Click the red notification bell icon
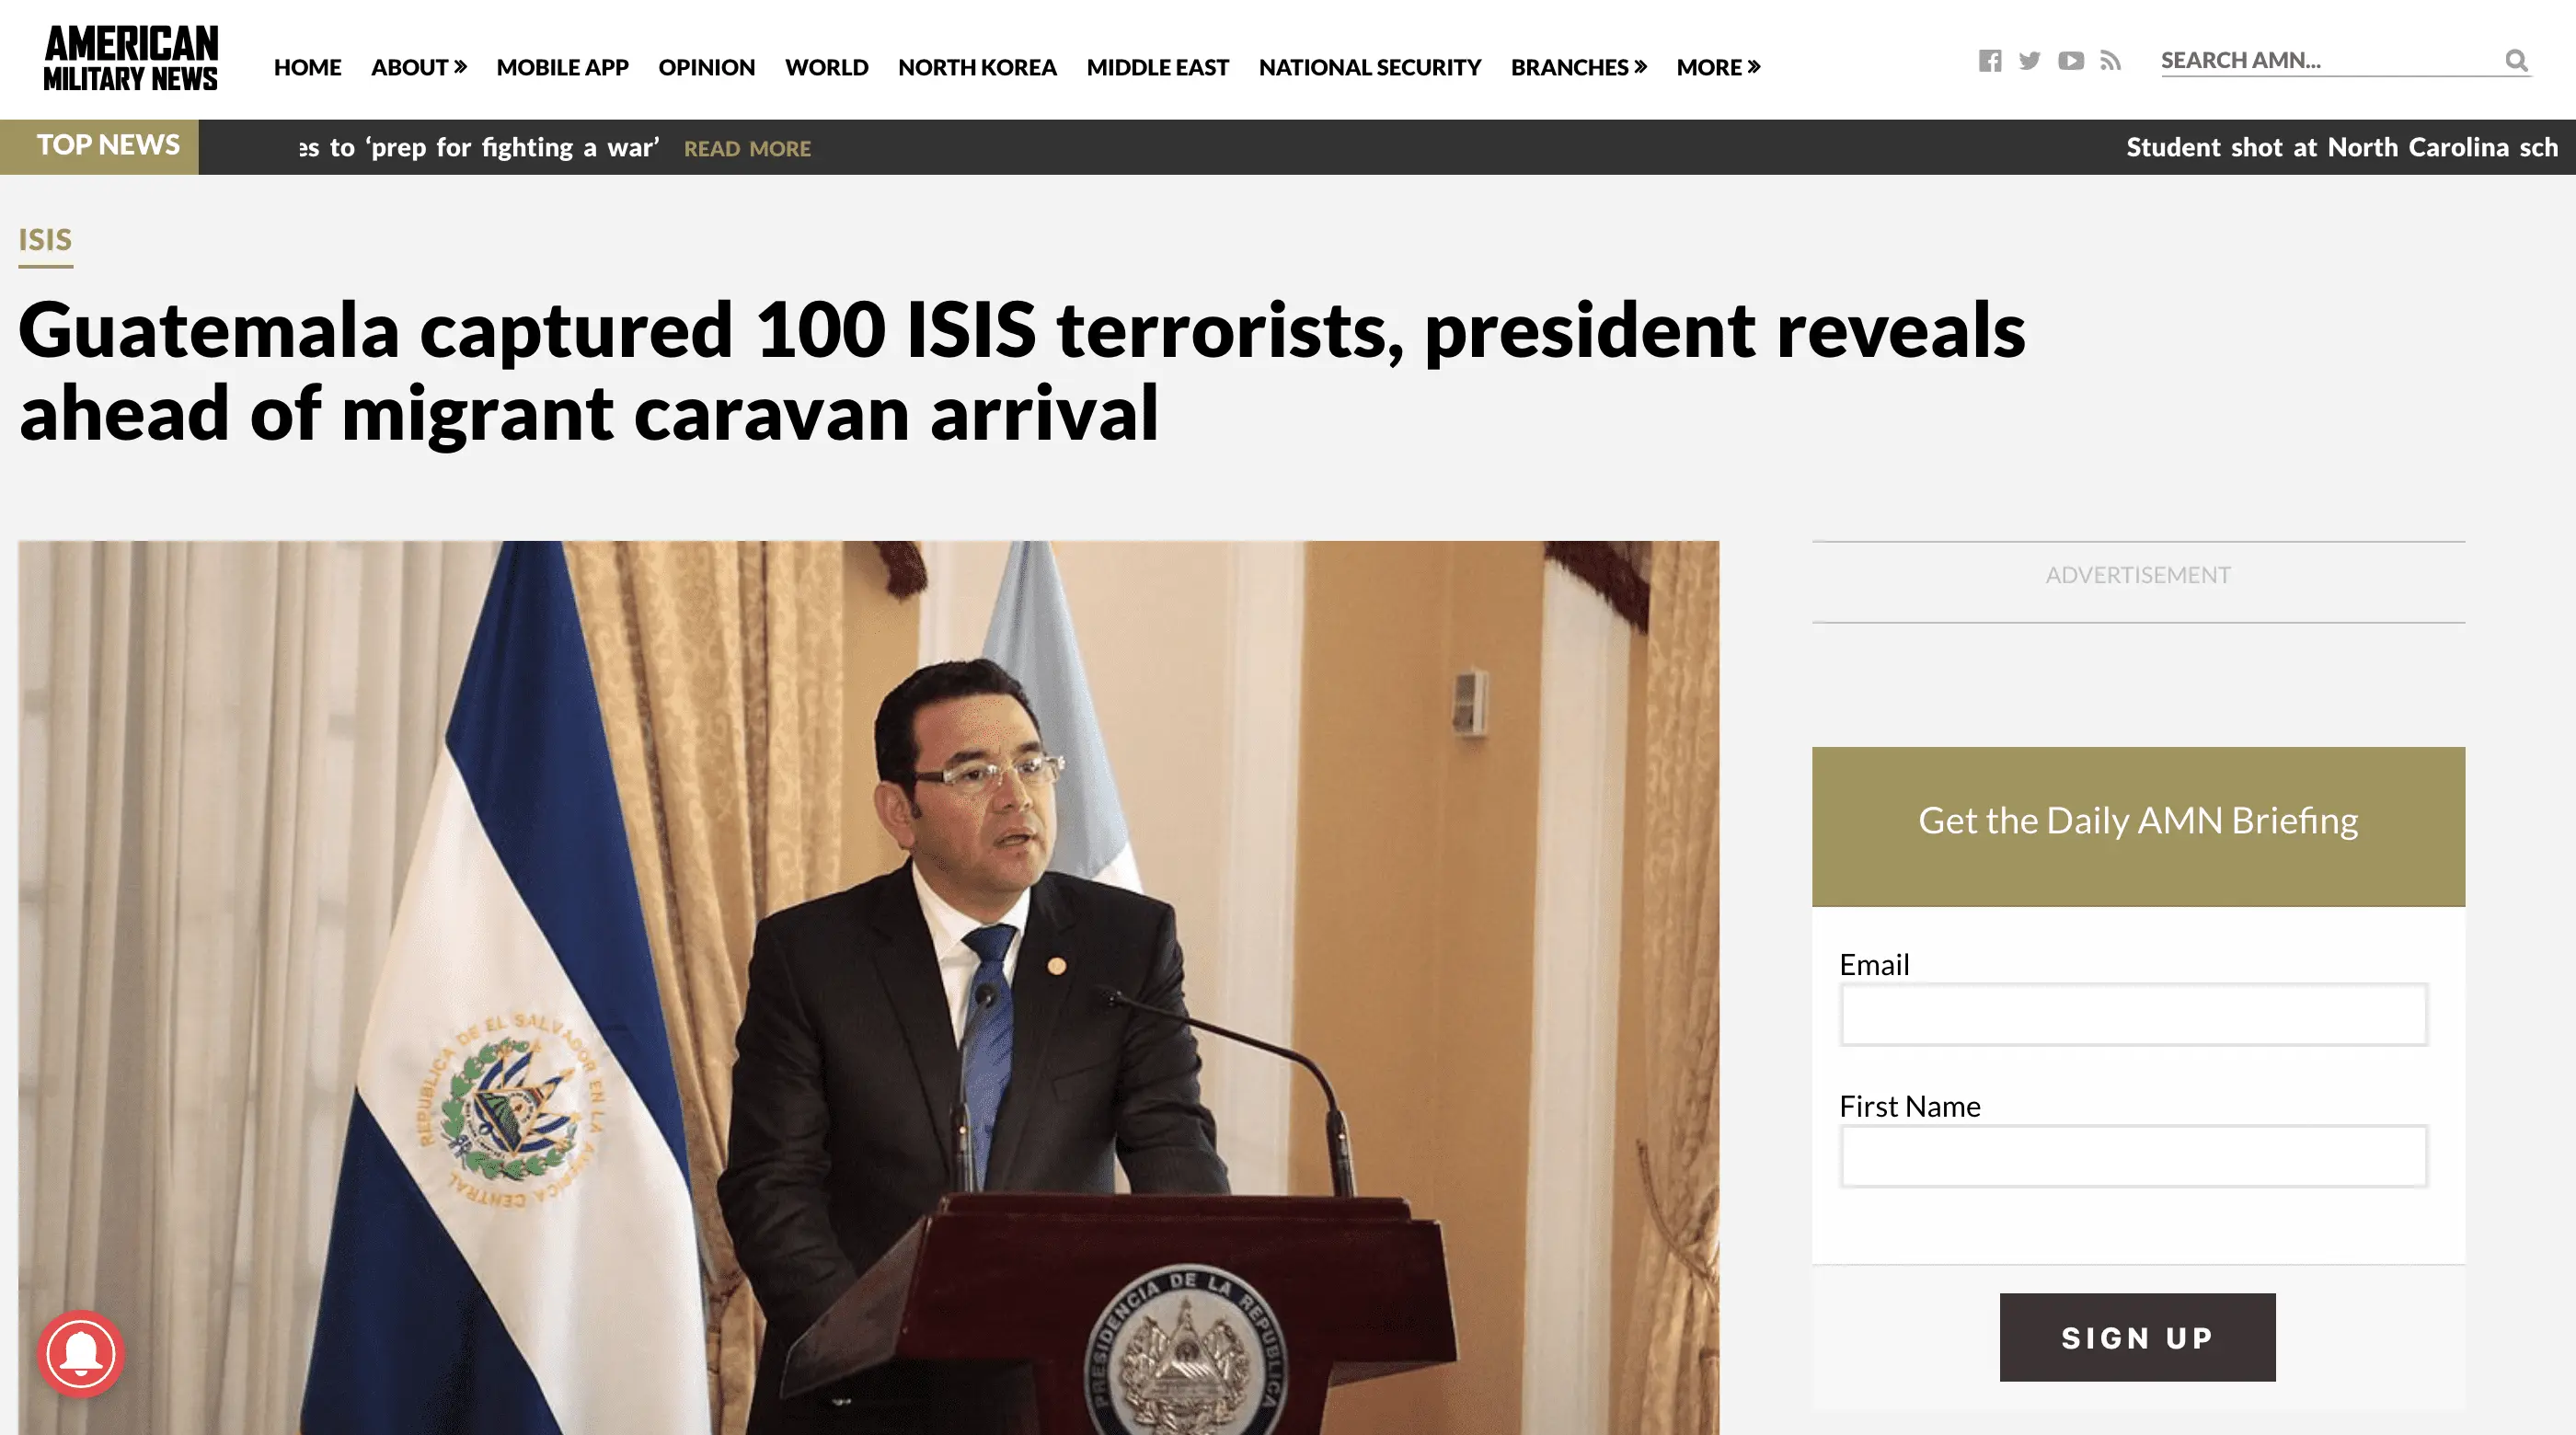Viewport: 2576px width, 1435px height. tap(81, 1353)
